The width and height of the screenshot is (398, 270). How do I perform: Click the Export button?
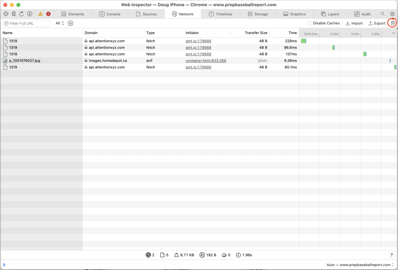[x=377, y=23]
